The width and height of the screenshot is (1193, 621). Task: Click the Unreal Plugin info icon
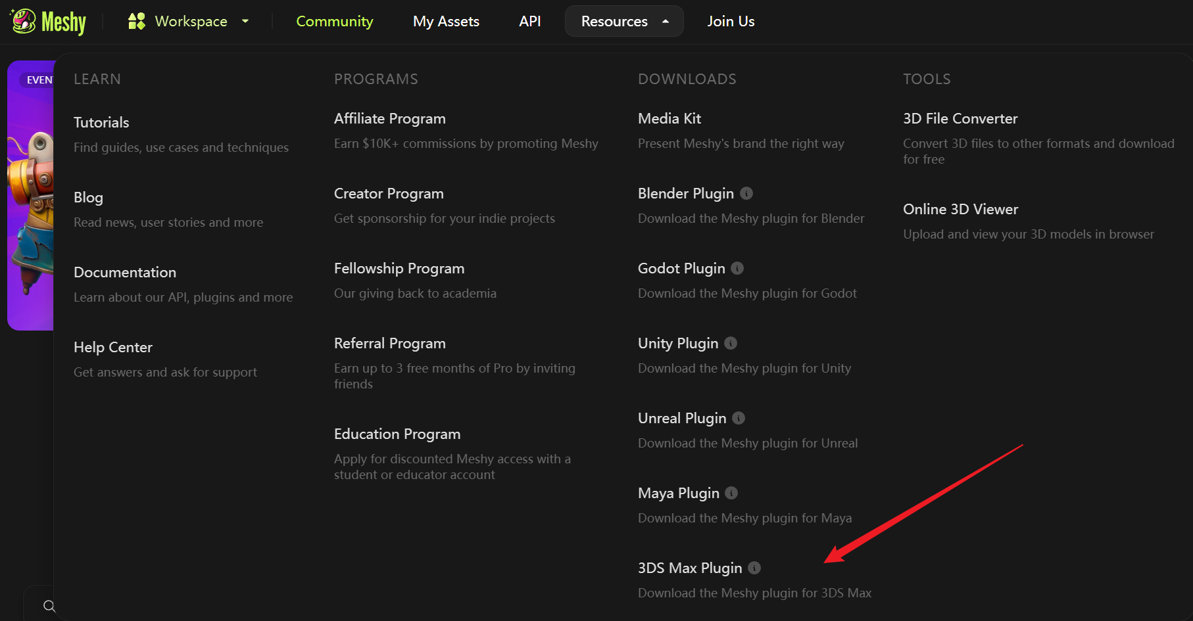click(x=739, y=418)
